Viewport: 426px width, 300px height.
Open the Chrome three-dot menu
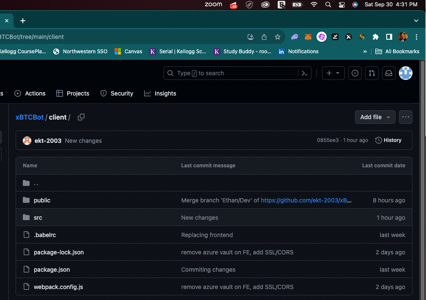pos(416,37)
